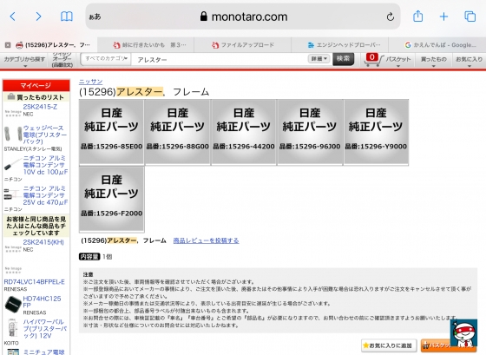Viewport: 486px width, 355px height.
Task: Open お気に入り favorites menu
Action: pos(469,61)
